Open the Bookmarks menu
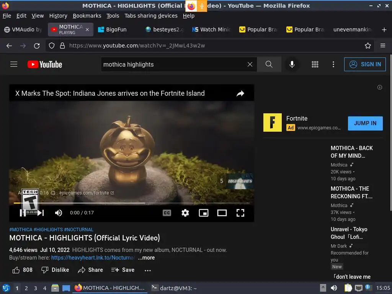 (x=87, y=16)
